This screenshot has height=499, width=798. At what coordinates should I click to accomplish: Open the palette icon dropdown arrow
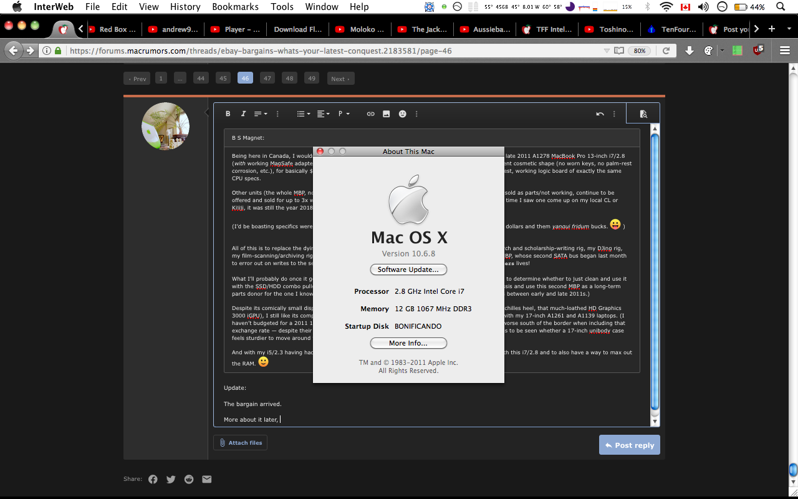tap(722, 51)
